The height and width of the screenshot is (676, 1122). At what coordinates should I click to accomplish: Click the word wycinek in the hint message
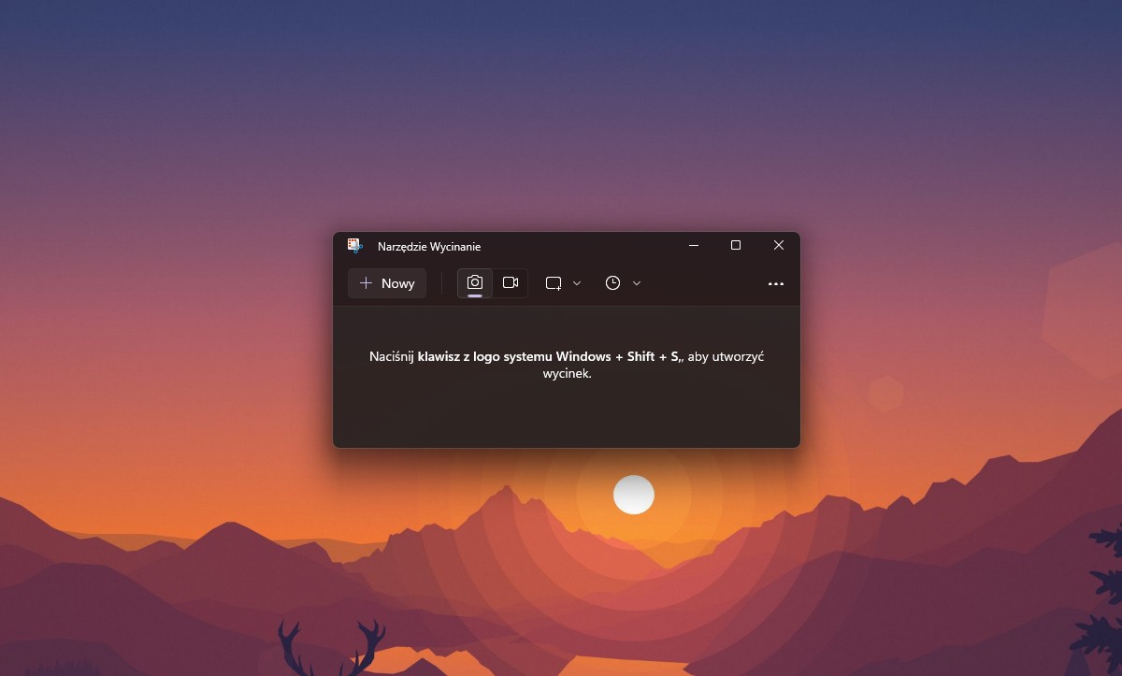point(567,373)
